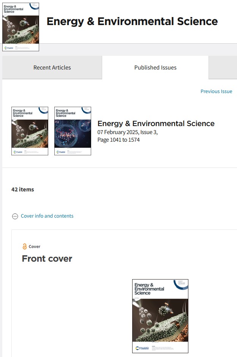Screen dimensions: 237x357
Task: Click the blue arc emblem on large front cover
Action: click(x=181, y=284)
